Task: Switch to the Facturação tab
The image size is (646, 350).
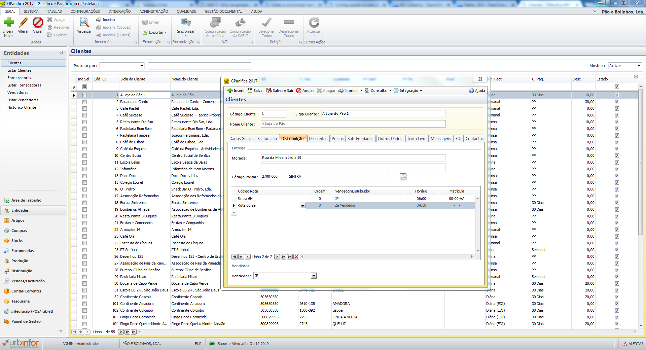Action: (267, 139)
